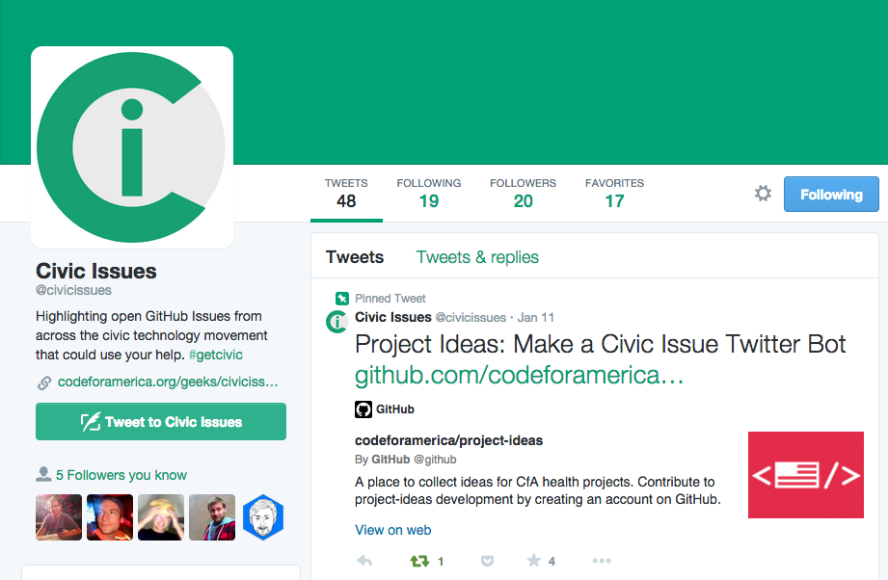Click the GitHub octocat logo icon

(363, 409)
